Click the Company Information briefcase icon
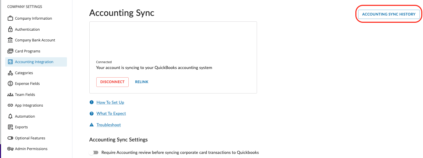The image size is (423, 158). pos(10,18)
